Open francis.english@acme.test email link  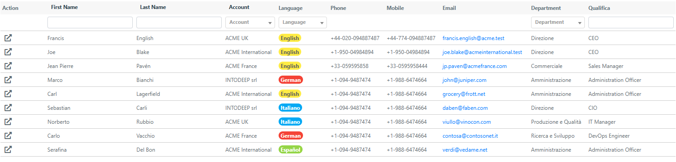click(473, 38)
